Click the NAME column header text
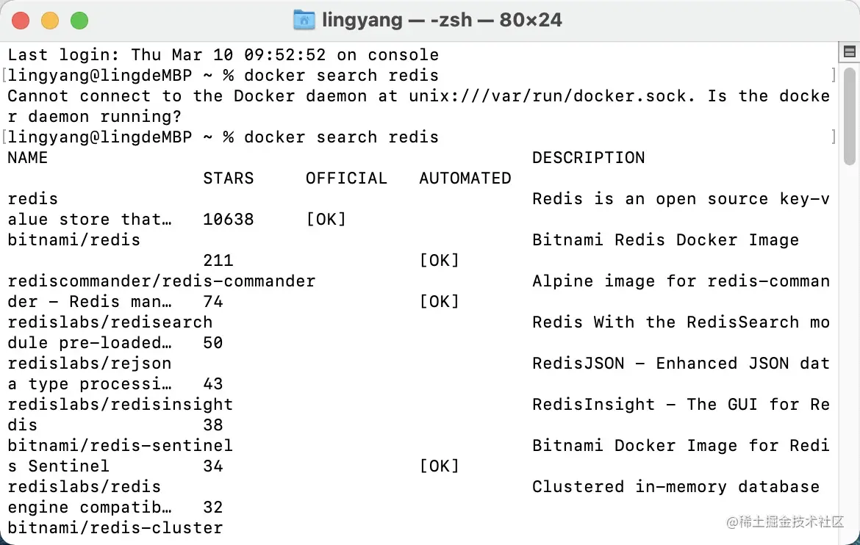Screen dimensions: 860x545 coord(28,158)
